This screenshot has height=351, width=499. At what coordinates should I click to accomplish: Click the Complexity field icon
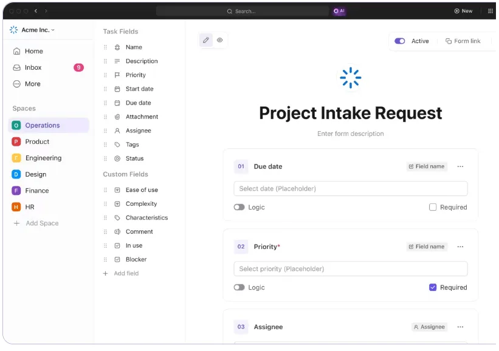coord(117,204)
